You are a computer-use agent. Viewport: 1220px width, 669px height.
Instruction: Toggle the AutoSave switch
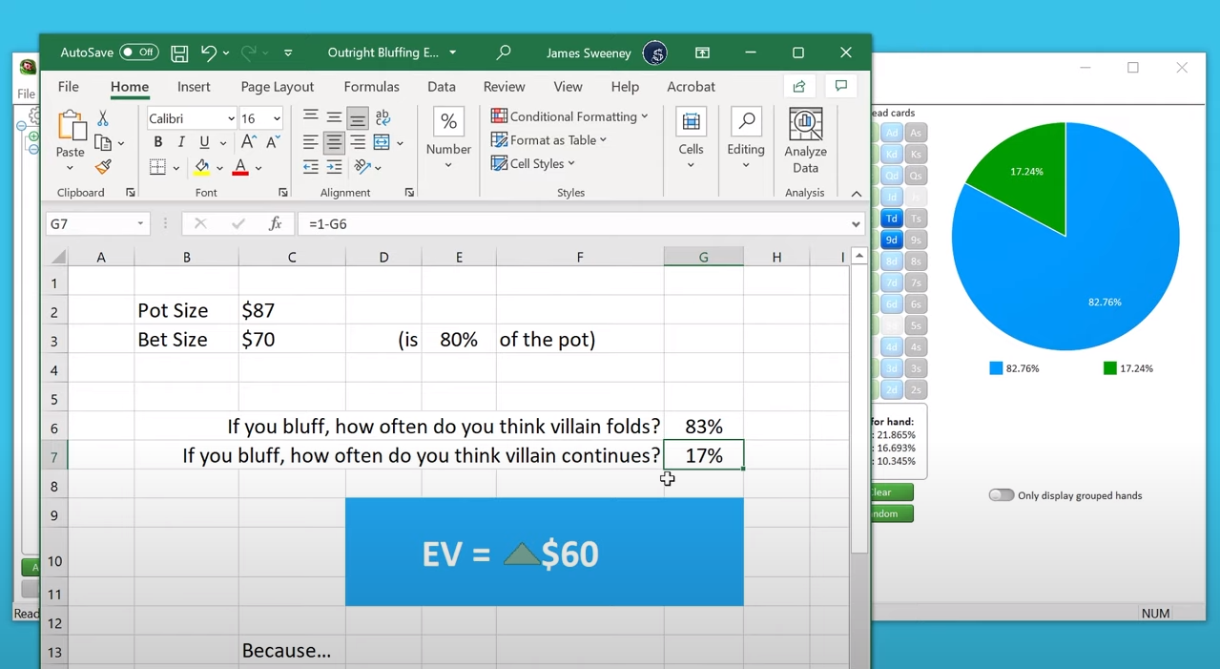(138, 52)
